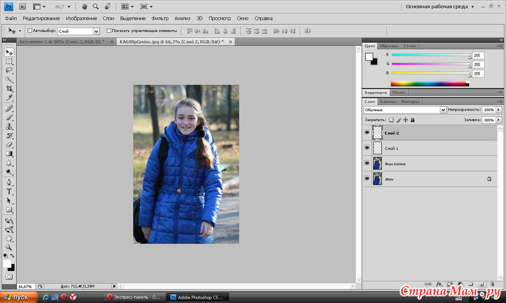Enable the Автовыбор checkbox
Image resolution: width=506 pixels, height=303 pixels.
tap(29, 31)
